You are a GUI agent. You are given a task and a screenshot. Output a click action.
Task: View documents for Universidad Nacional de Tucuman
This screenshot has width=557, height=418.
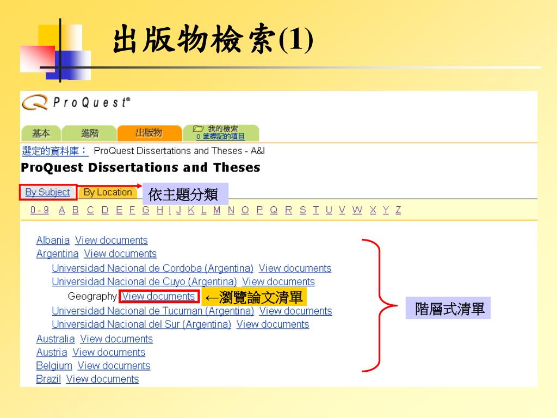[x=295, y=311]
